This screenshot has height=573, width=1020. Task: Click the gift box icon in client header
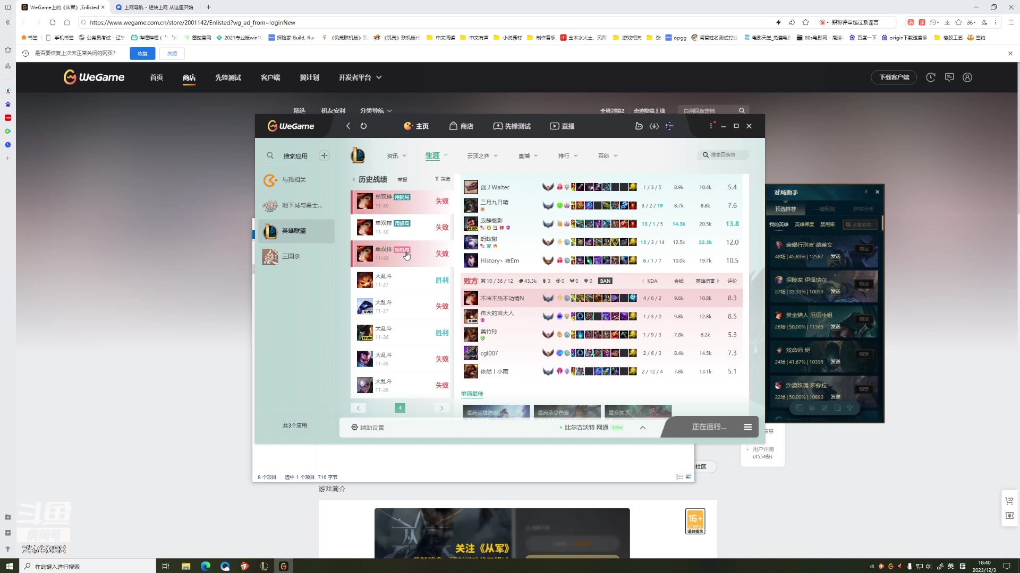coord(639,126)
